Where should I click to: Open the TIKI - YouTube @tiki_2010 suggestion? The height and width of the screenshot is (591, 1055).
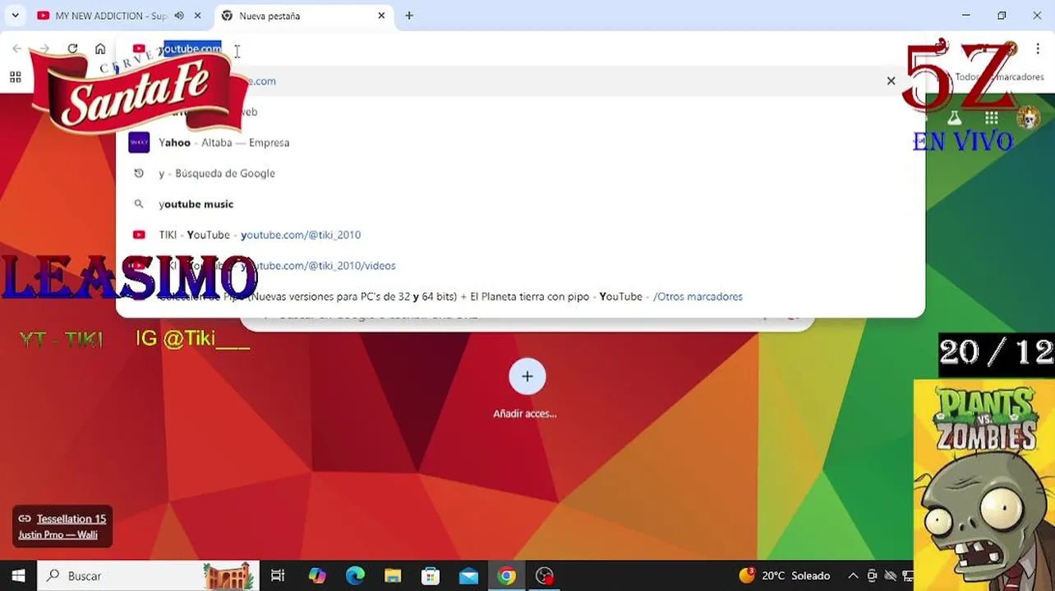[520, 235]
